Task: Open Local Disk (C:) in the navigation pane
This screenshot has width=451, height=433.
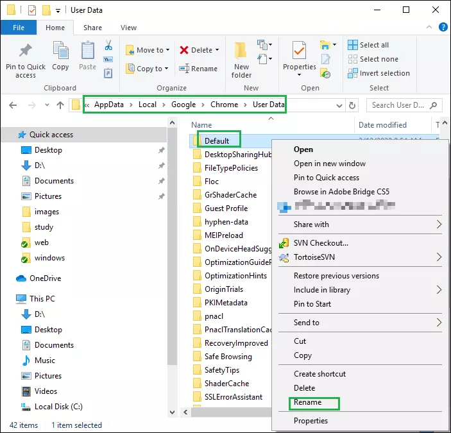Action: point(58,407)
